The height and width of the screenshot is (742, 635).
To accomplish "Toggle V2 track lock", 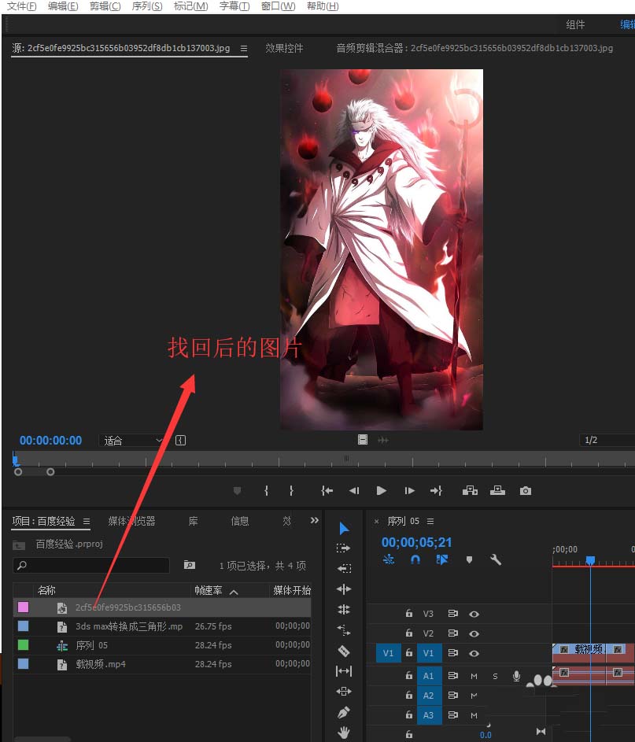I will [x=409, y=633].
